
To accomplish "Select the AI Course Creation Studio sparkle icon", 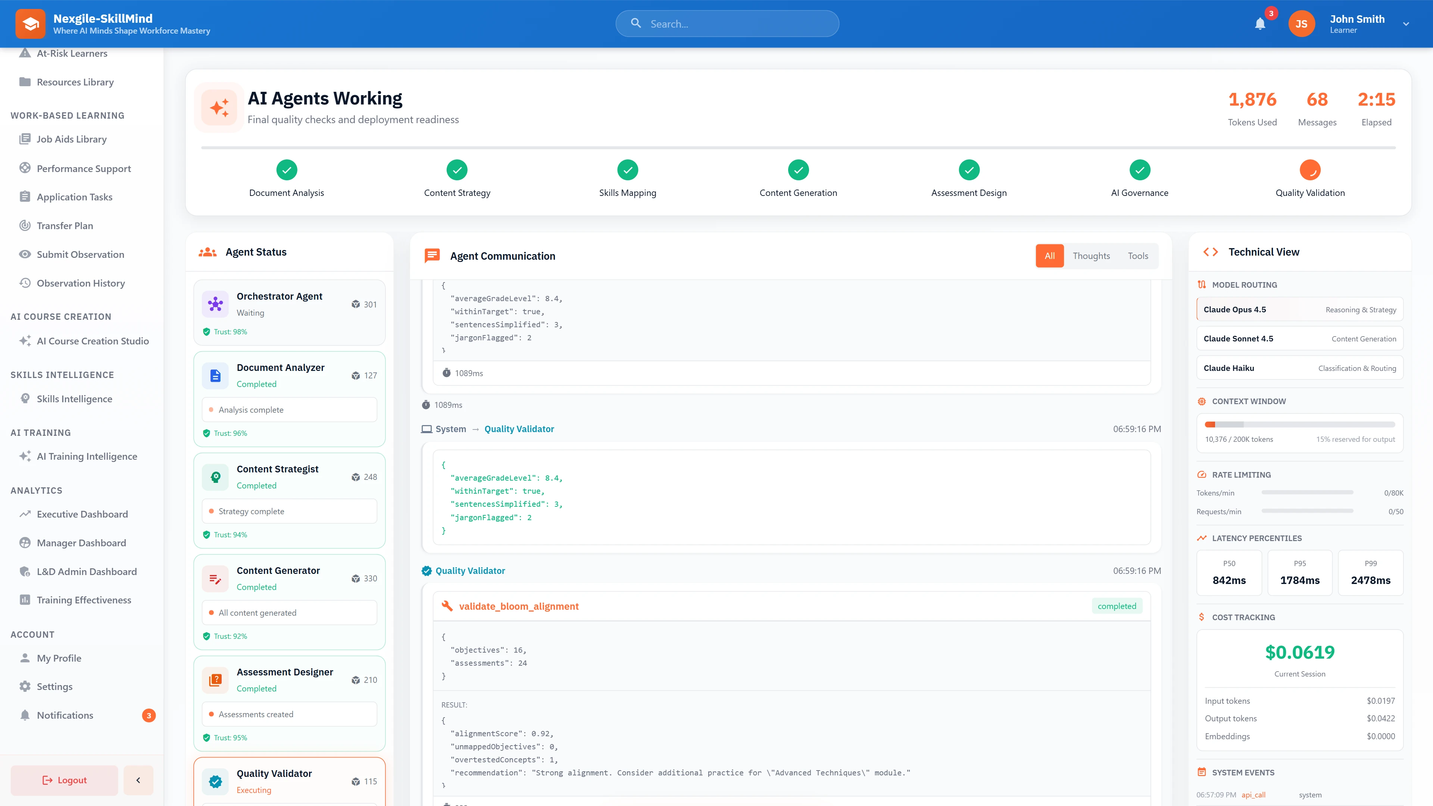I will point(25,340).
